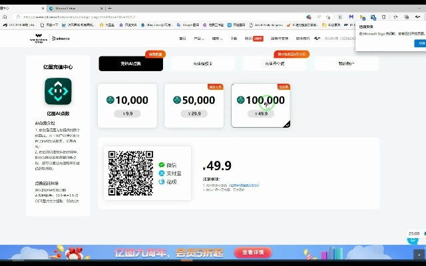
Task: Open the 亿图AI点数服务协议 link
Action: point(244,186)
